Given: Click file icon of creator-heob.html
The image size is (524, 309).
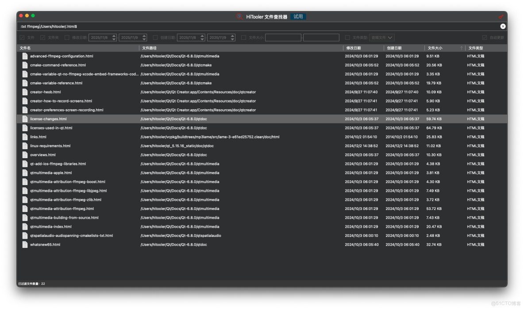Looking at the screenshot, I should [25, 92].
